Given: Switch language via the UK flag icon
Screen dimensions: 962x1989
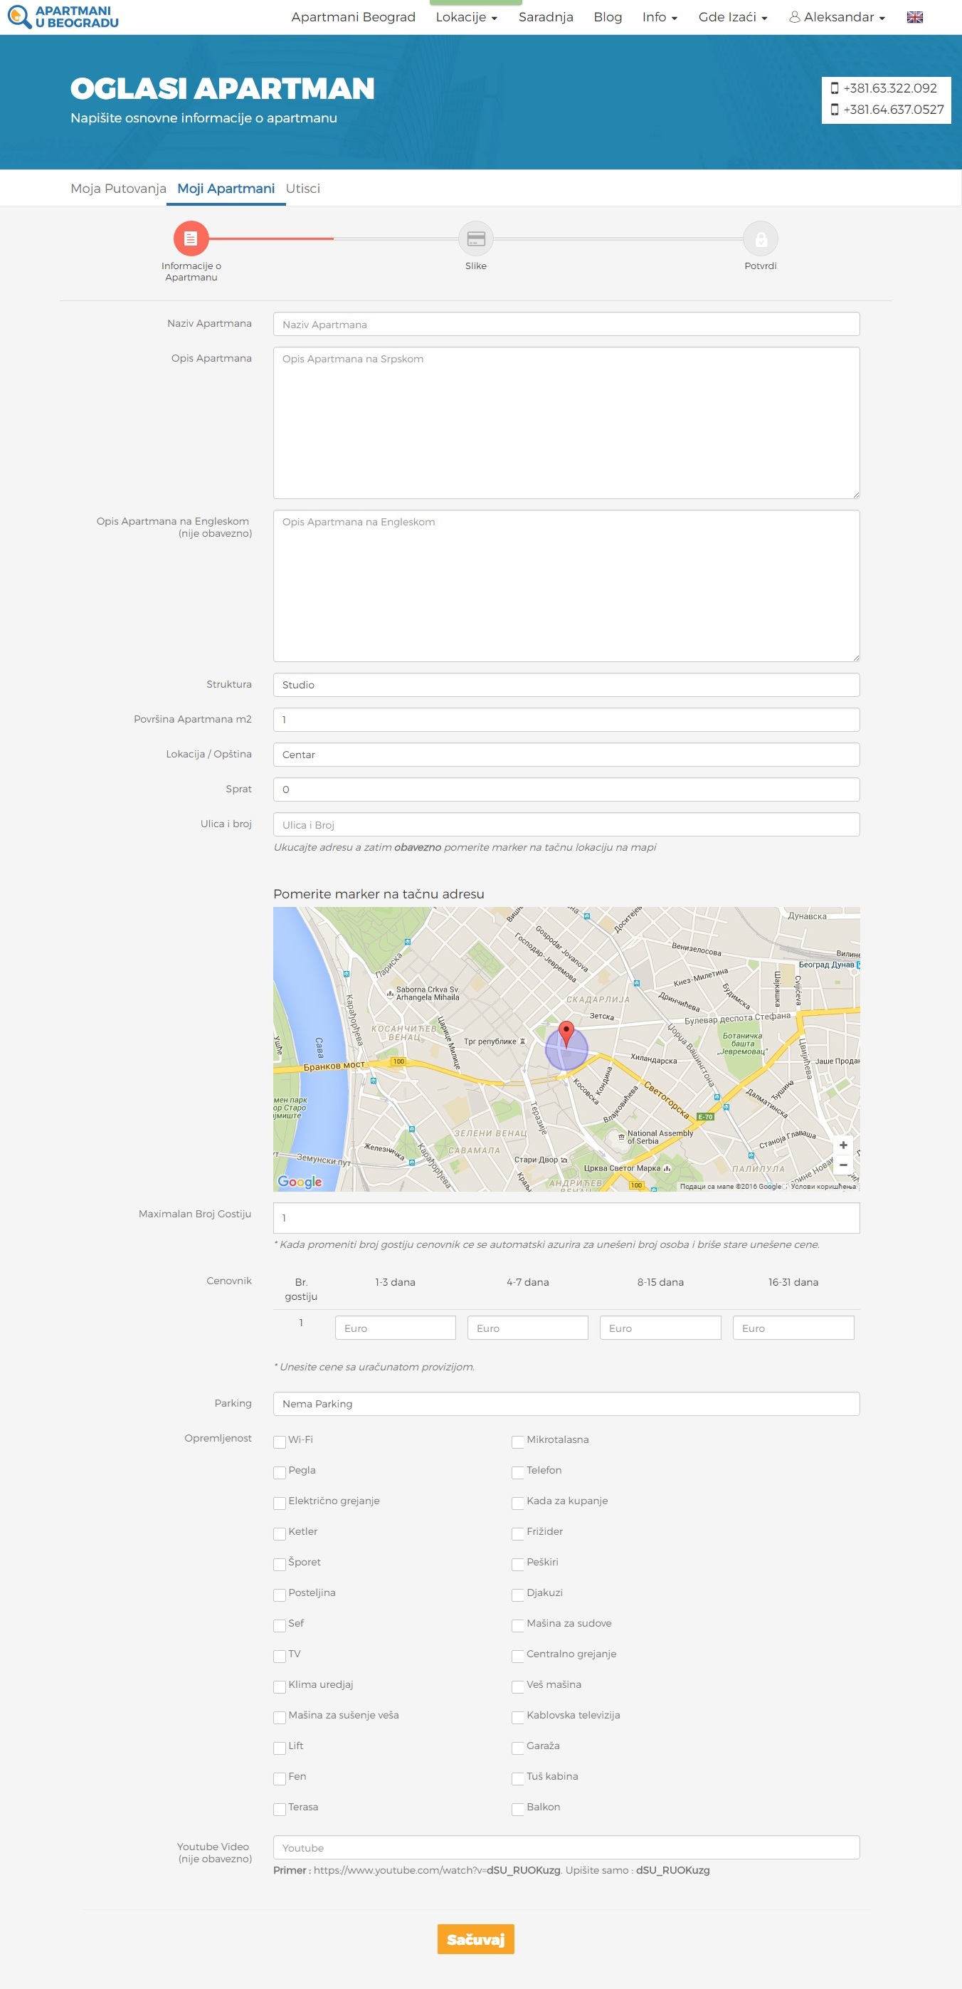Looking at the screenshot, I should pos(914,17).
